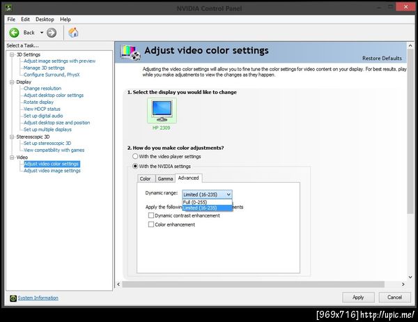Collapse the Stereoscopic 3D tree node
This screenshot has width=418, height=322.
pos(12,137)
